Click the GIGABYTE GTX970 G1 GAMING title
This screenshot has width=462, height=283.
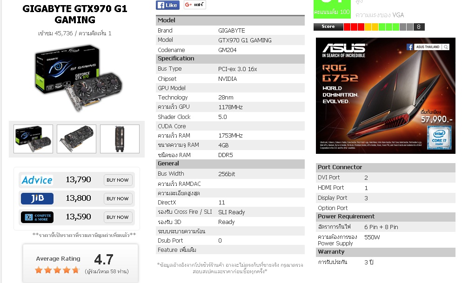point(75,14)
